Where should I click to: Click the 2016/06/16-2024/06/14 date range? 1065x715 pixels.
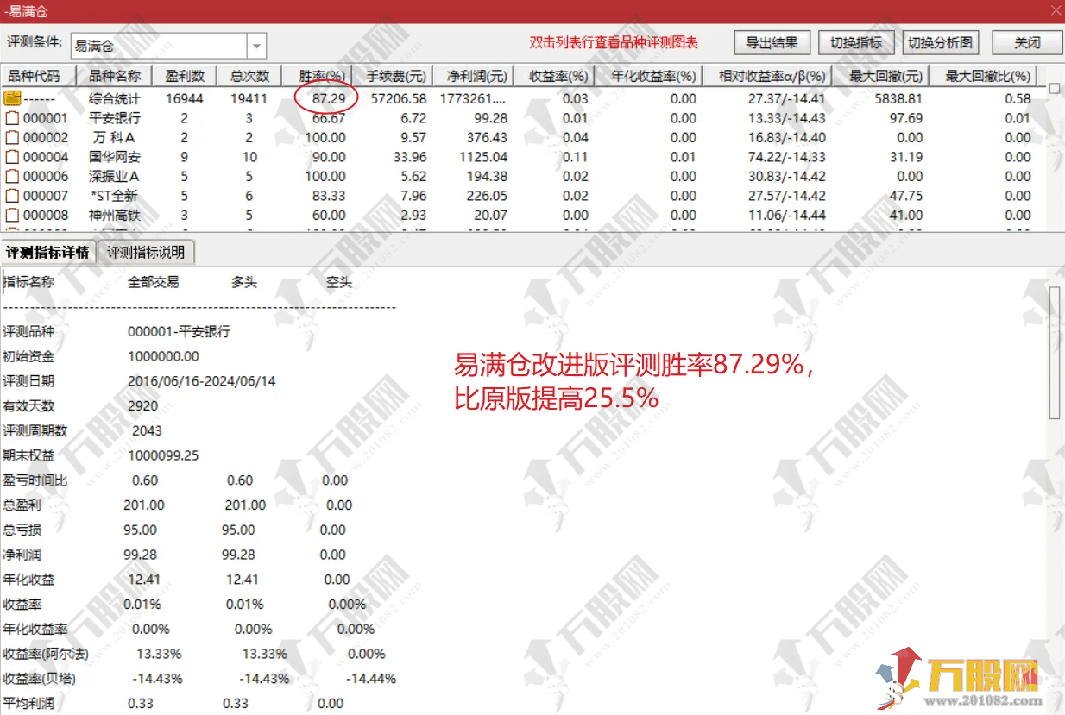(201, 380)
